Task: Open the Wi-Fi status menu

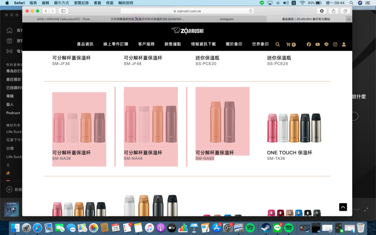Action: (x=303, y=3)
